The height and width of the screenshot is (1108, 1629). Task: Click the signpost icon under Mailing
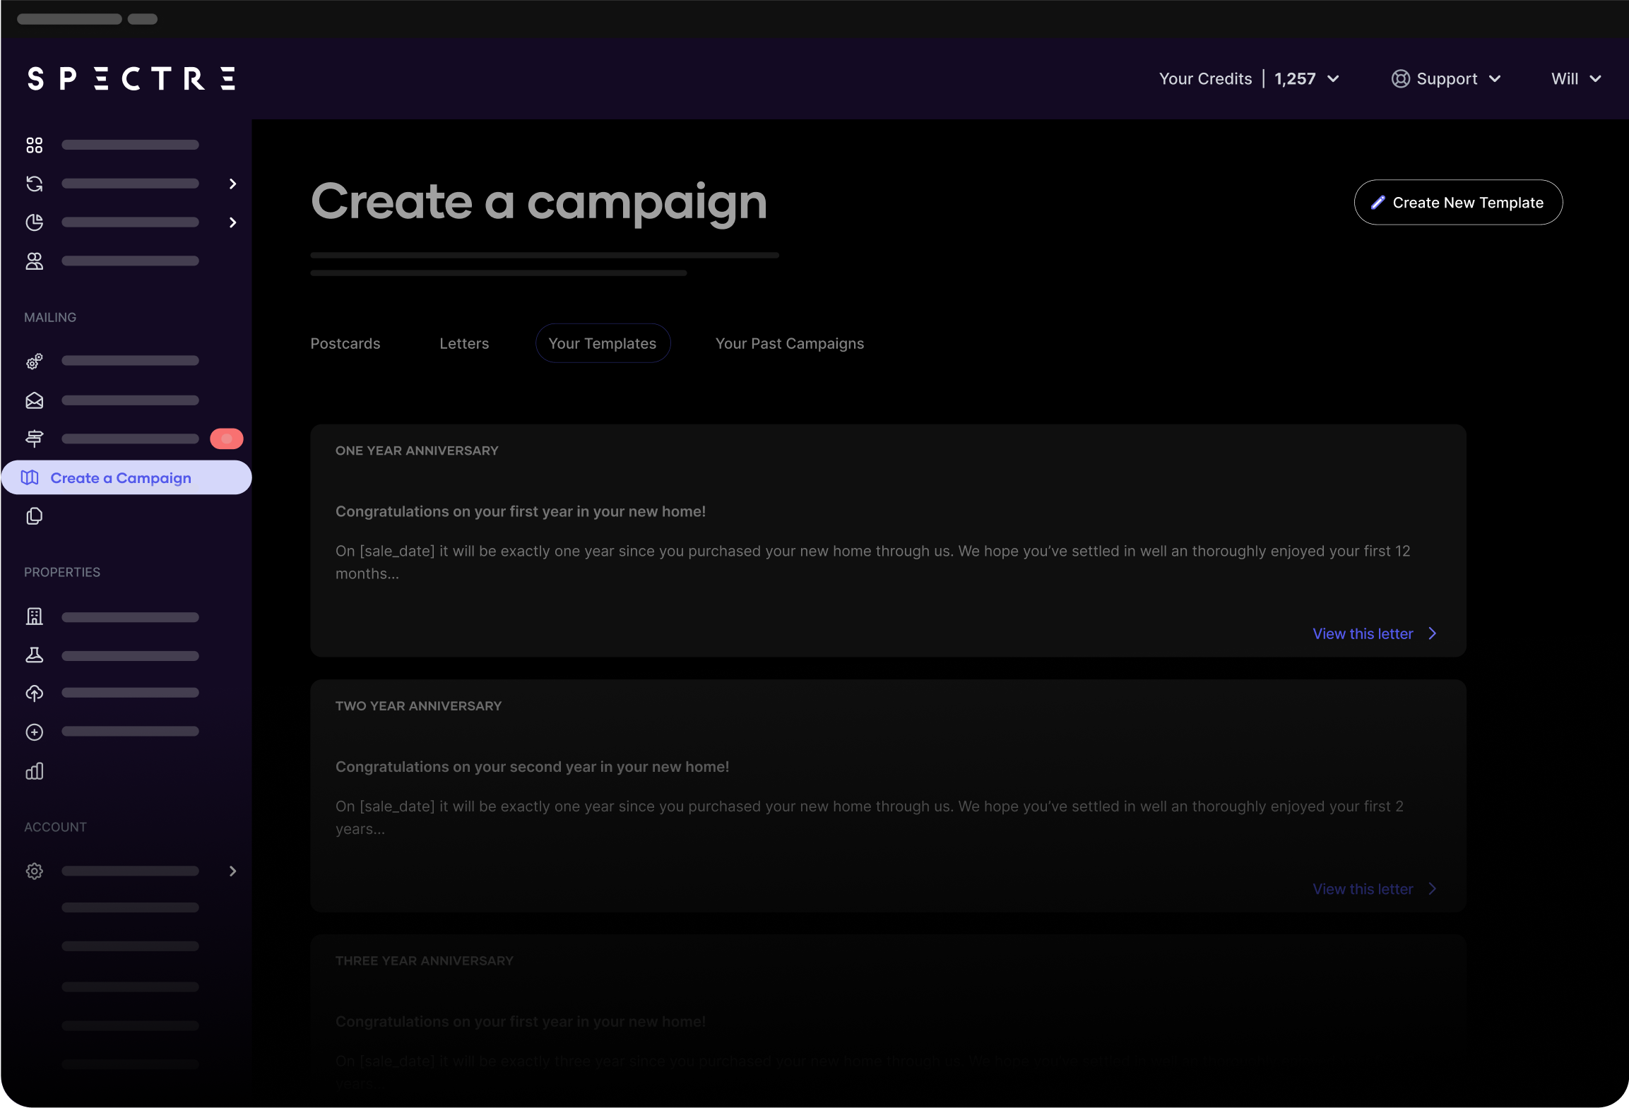34,439
